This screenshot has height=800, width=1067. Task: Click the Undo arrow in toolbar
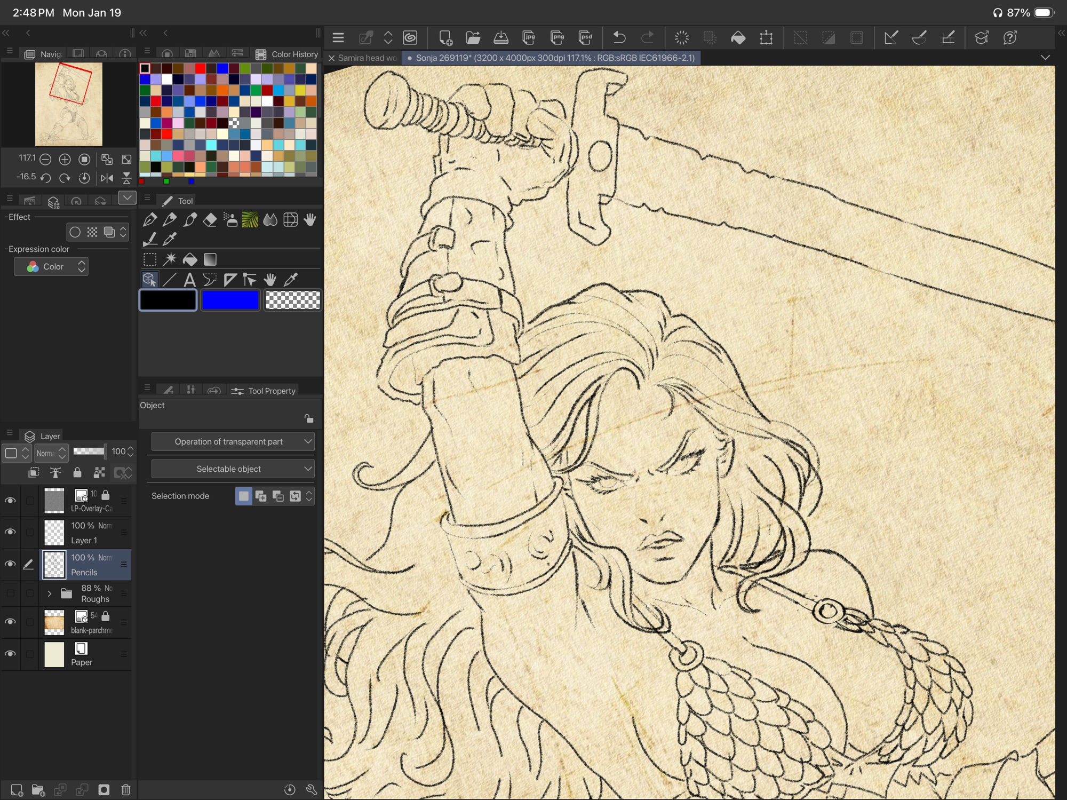coord(619,37)
